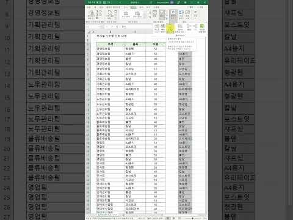
Task: Switch to the Formulas (수식) tab
Action: [x=126, y=7]
